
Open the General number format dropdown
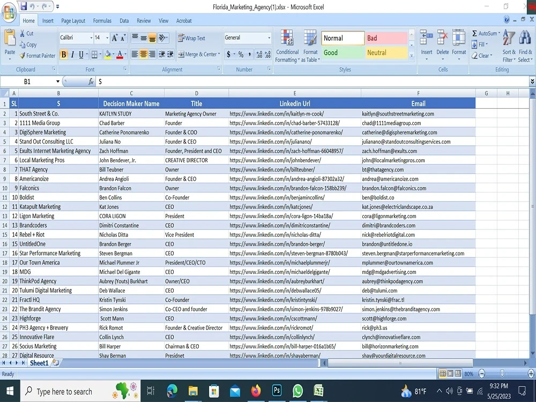coord(269,38)
